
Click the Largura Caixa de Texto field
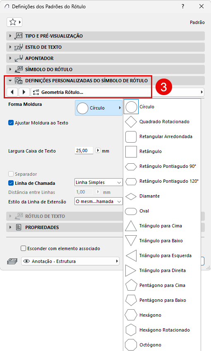[84, 150]
